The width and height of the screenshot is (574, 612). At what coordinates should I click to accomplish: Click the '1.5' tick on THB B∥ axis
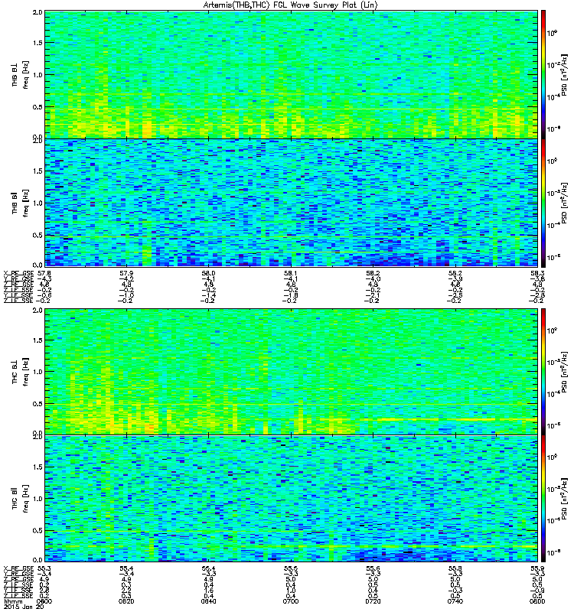coord(38,171)
